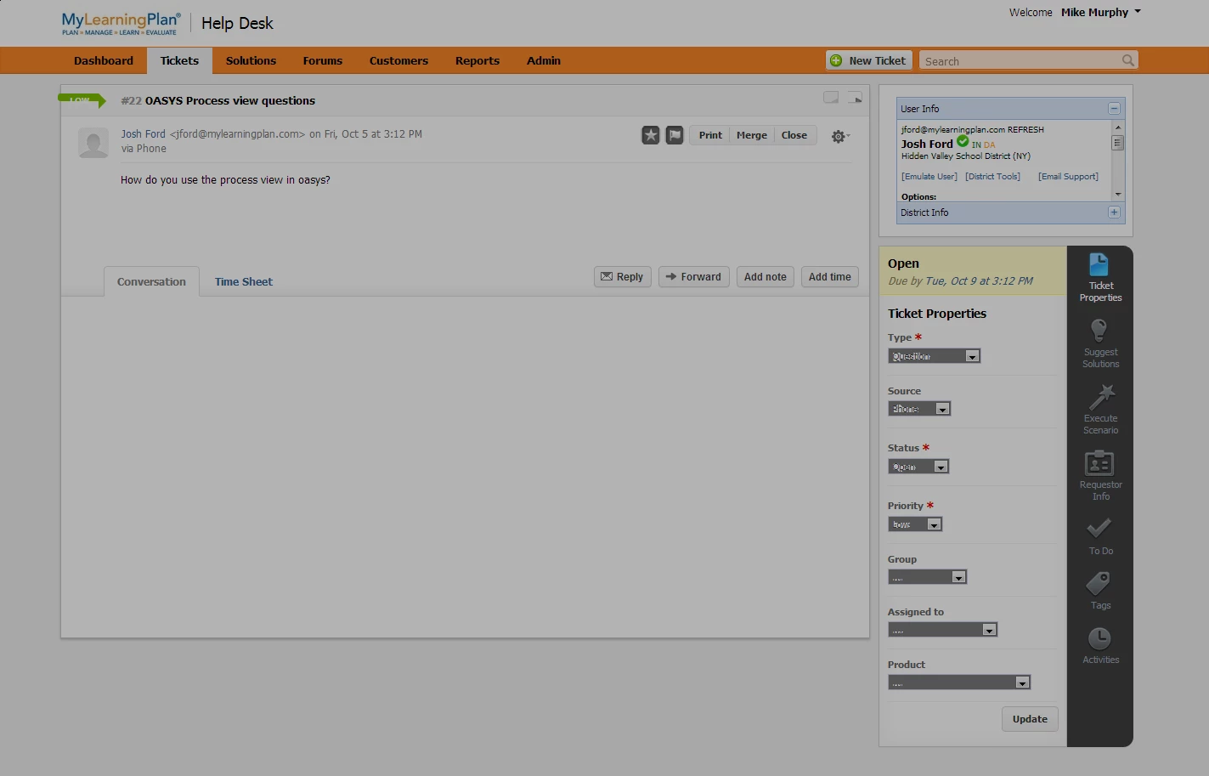The width and height of the screenshot is (1209, 776).
Task: Open the Admin tab
Action: click(544, 60)
